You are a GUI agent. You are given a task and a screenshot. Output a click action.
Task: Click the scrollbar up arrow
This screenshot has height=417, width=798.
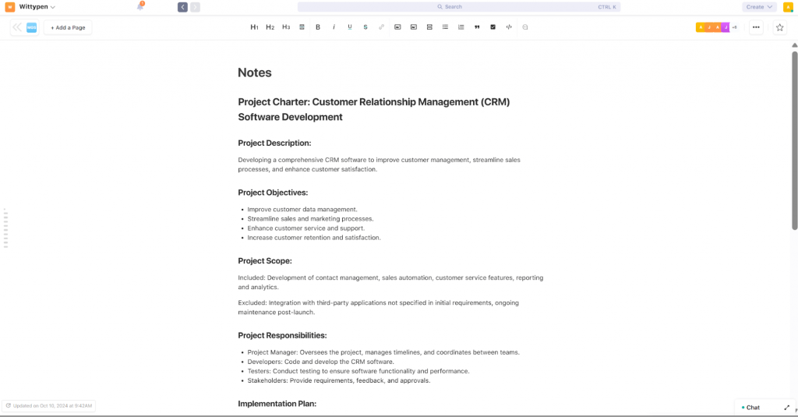(x=794, y=45)
